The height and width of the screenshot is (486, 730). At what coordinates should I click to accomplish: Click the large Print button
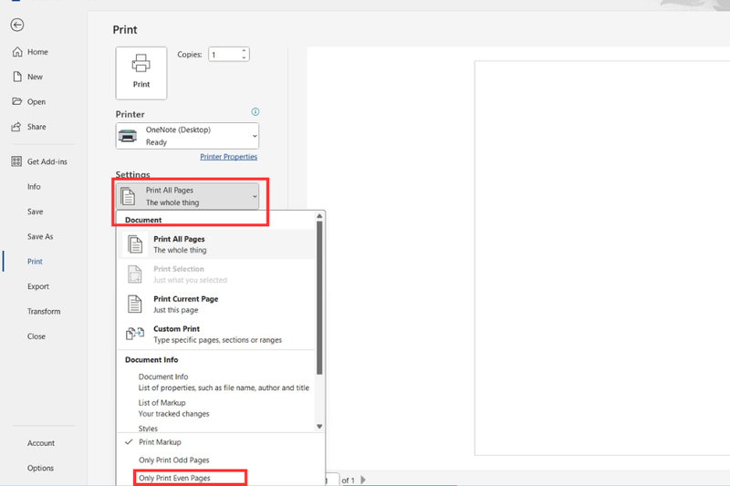[x=141, y=73]
